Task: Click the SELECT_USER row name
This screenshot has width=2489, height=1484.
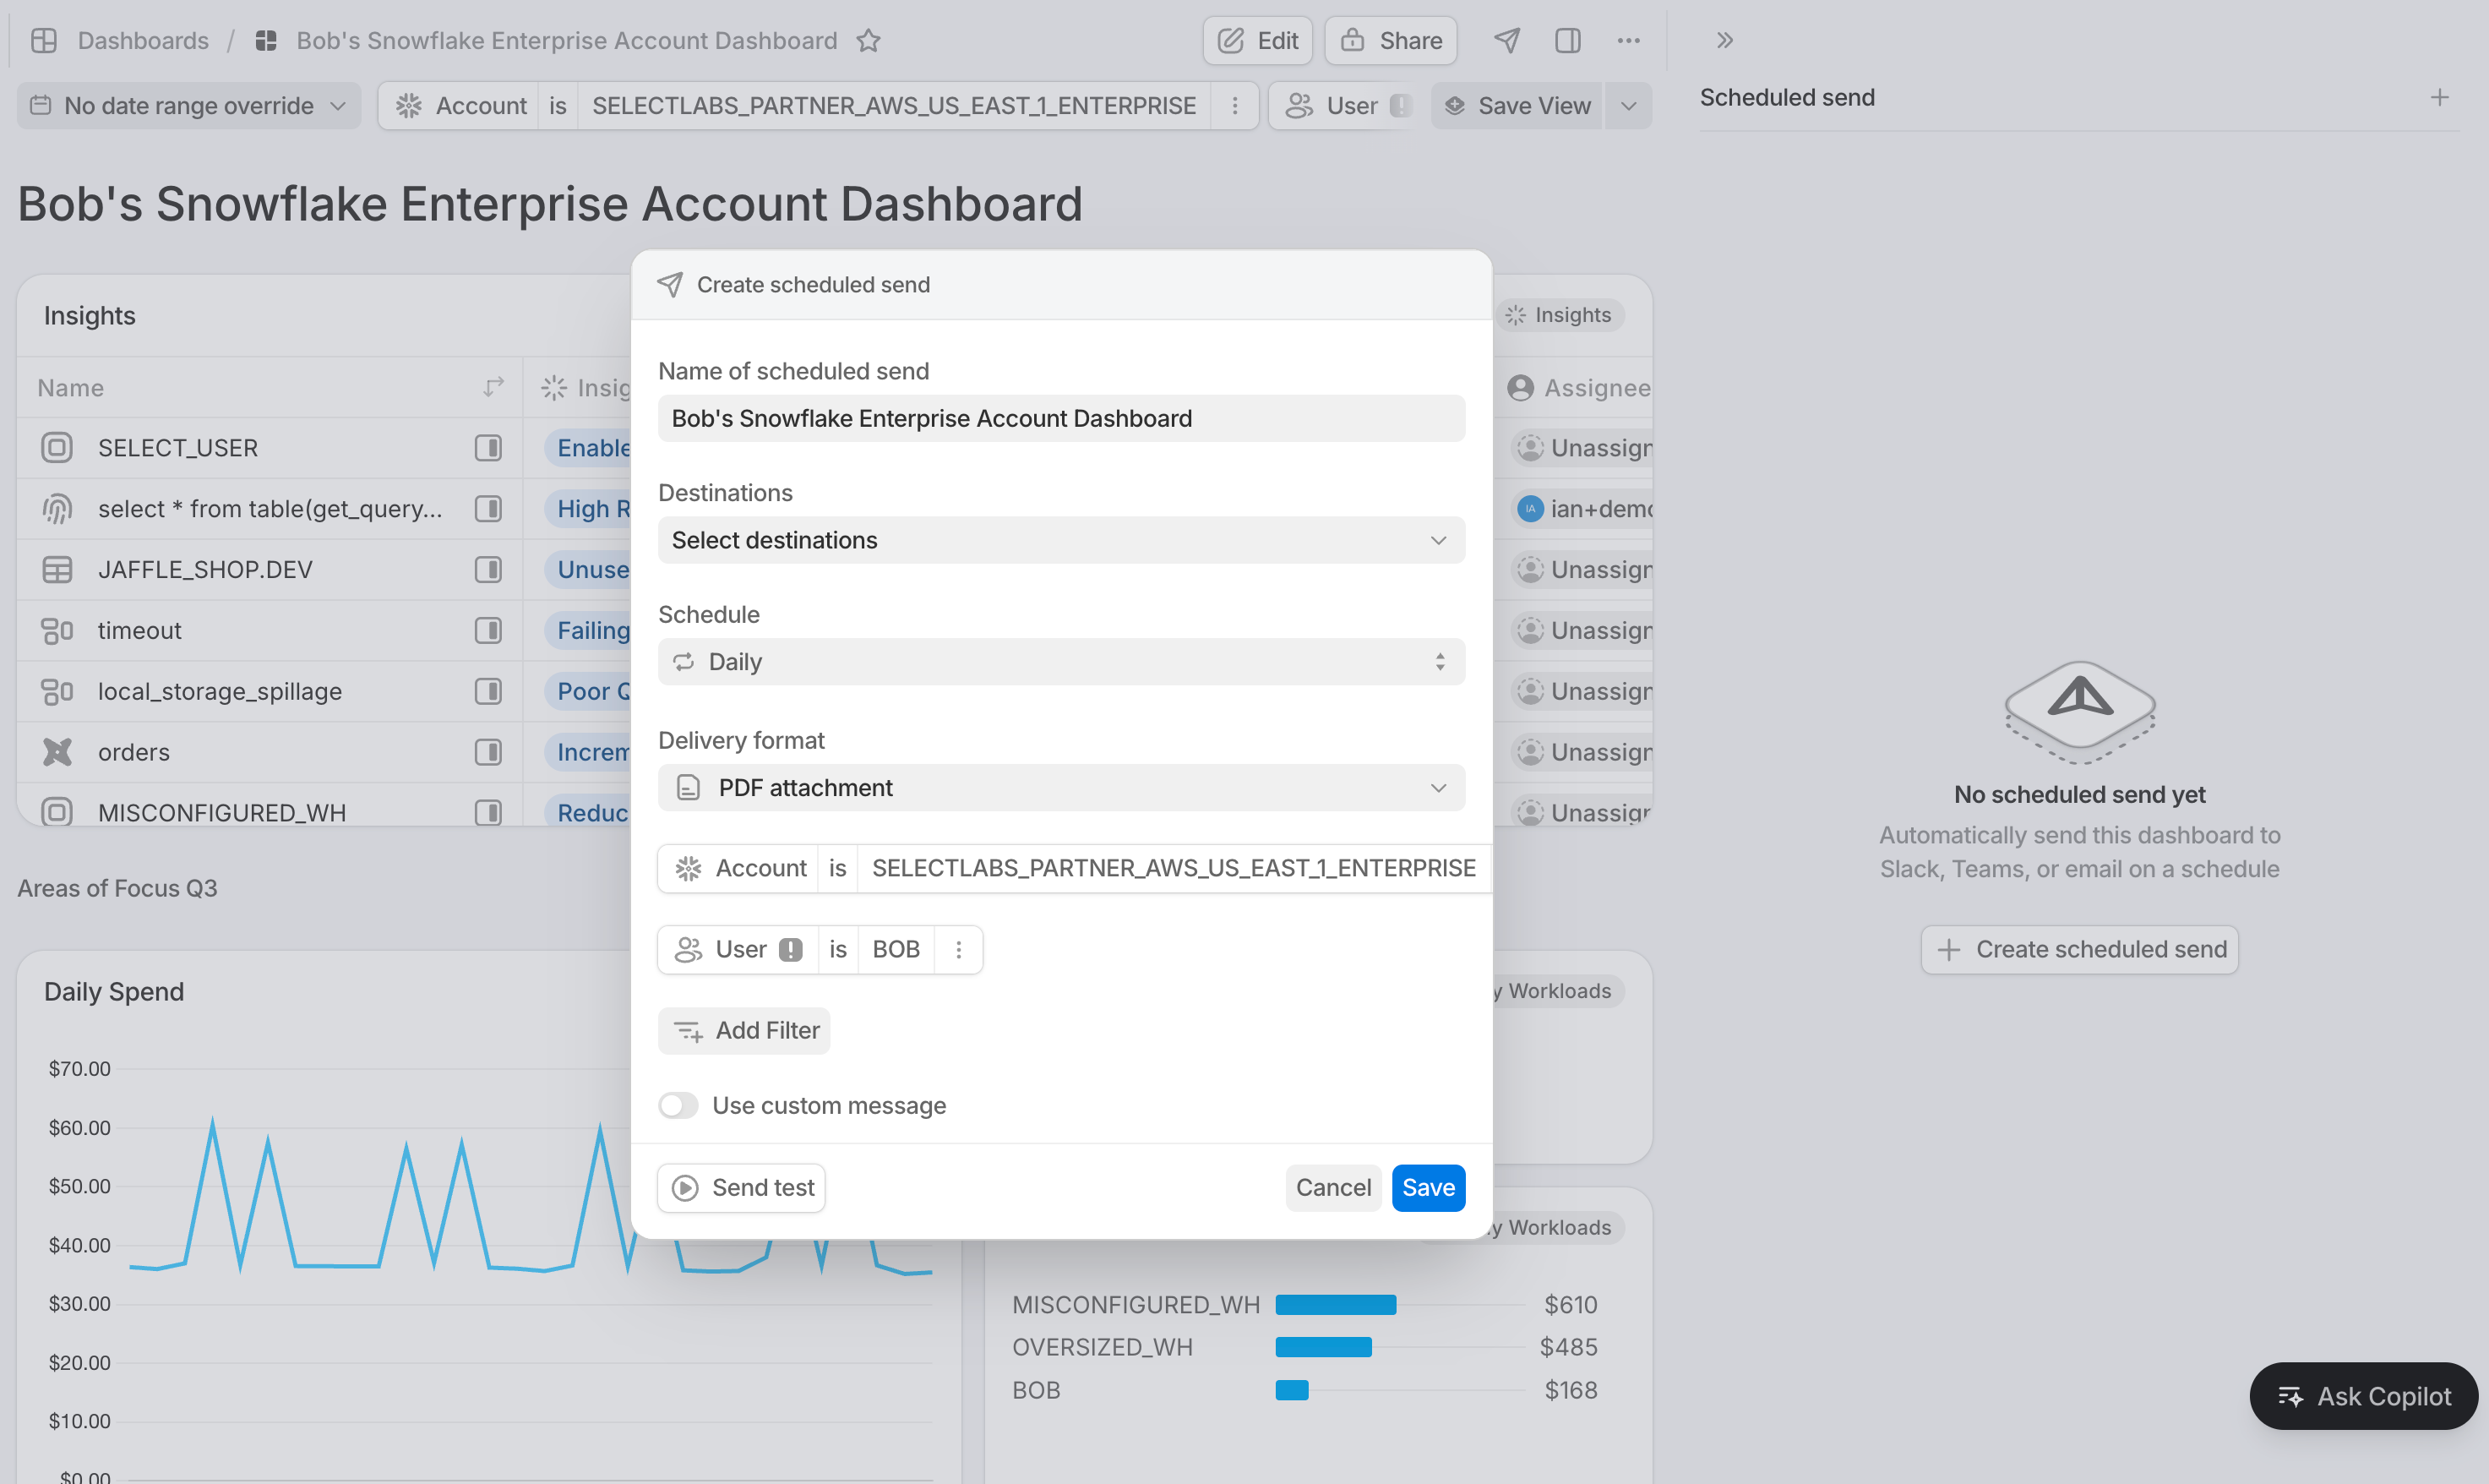Action: click(178, 448)
